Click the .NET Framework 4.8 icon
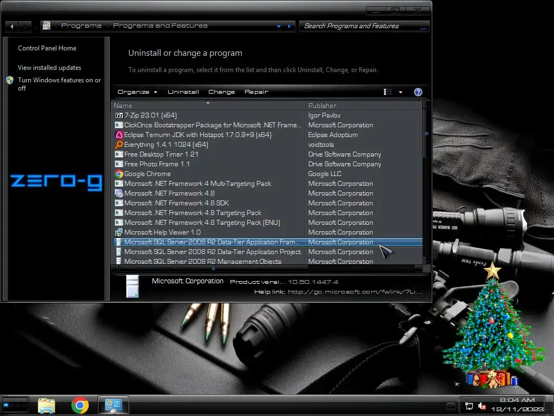 pos(118,193)
